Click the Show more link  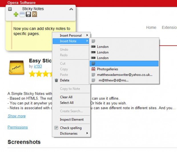(17, 116)
